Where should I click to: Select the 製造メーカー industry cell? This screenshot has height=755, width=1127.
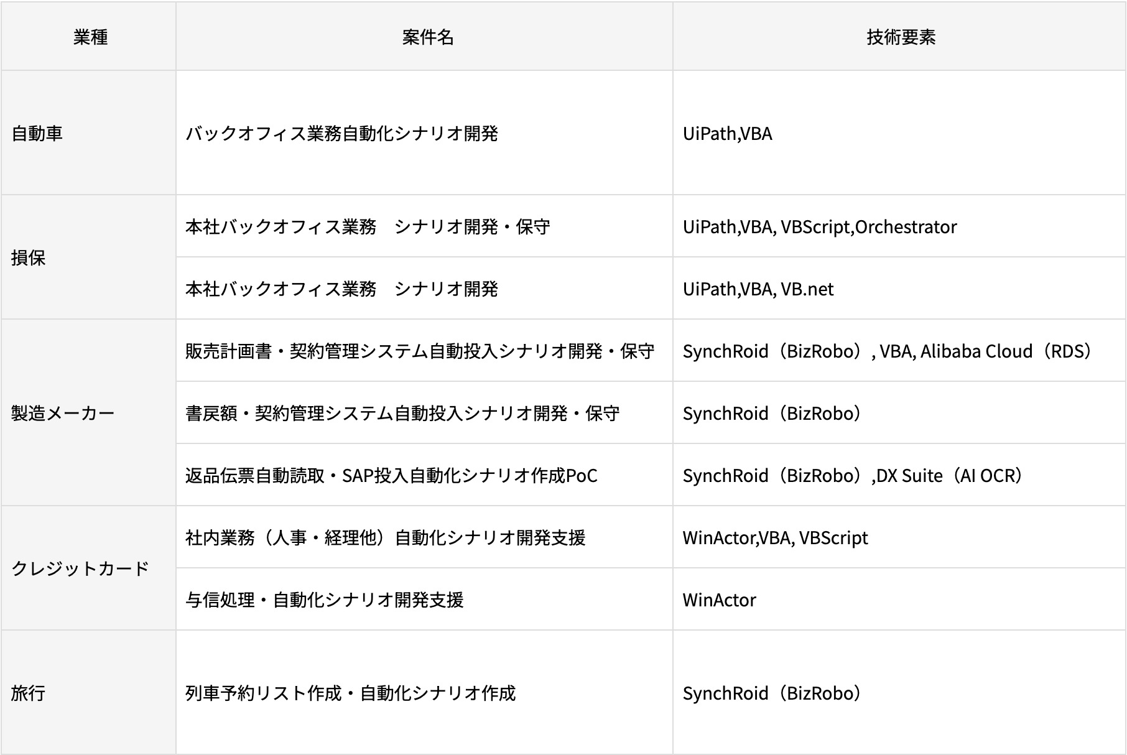point(63,413)
